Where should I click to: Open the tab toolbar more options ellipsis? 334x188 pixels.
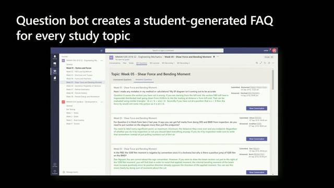[273, 63]
